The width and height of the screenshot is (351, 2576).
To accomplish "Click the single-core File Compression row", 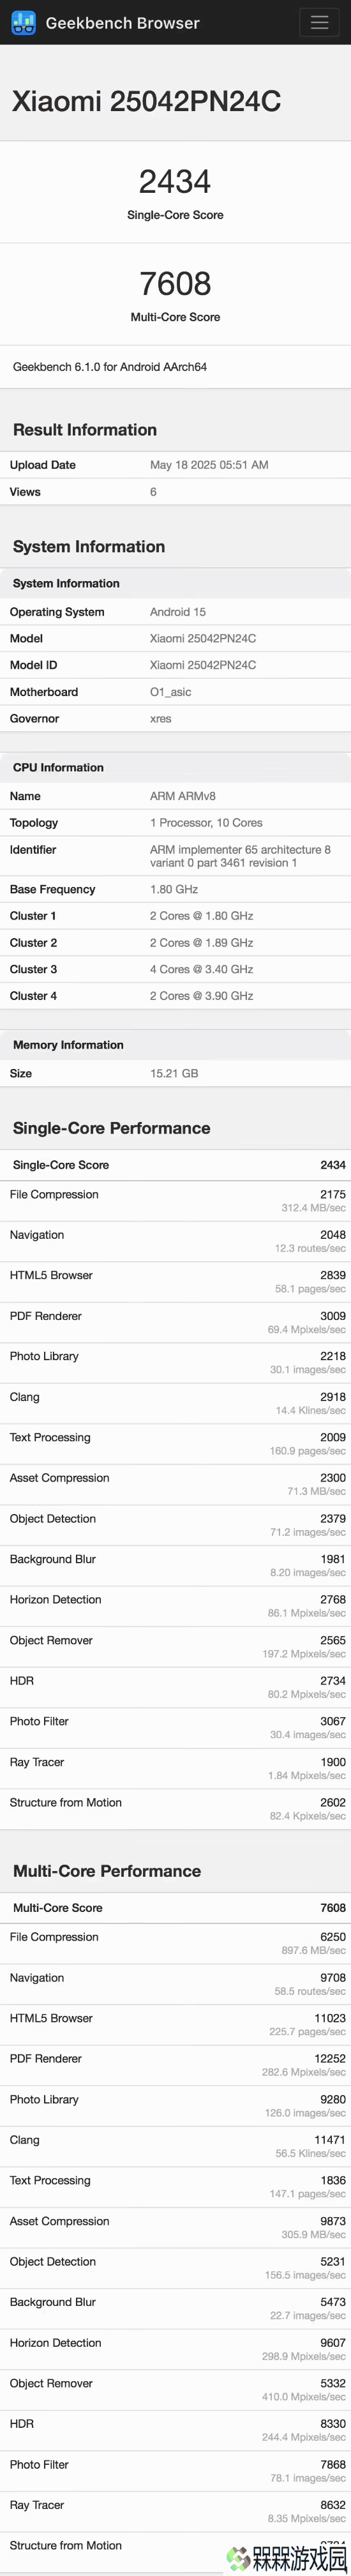I will coord(175,1201).
